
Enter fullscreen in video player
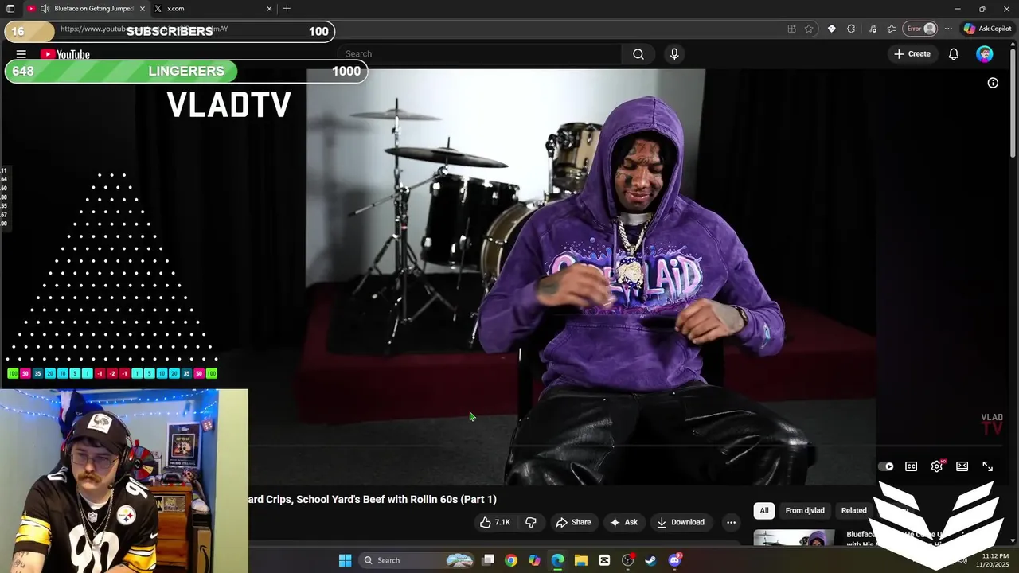[x=987, y=466]
